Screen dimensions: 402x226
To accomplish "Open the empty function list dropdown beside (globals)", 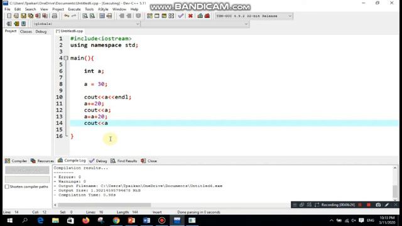I will coord(195,24).
